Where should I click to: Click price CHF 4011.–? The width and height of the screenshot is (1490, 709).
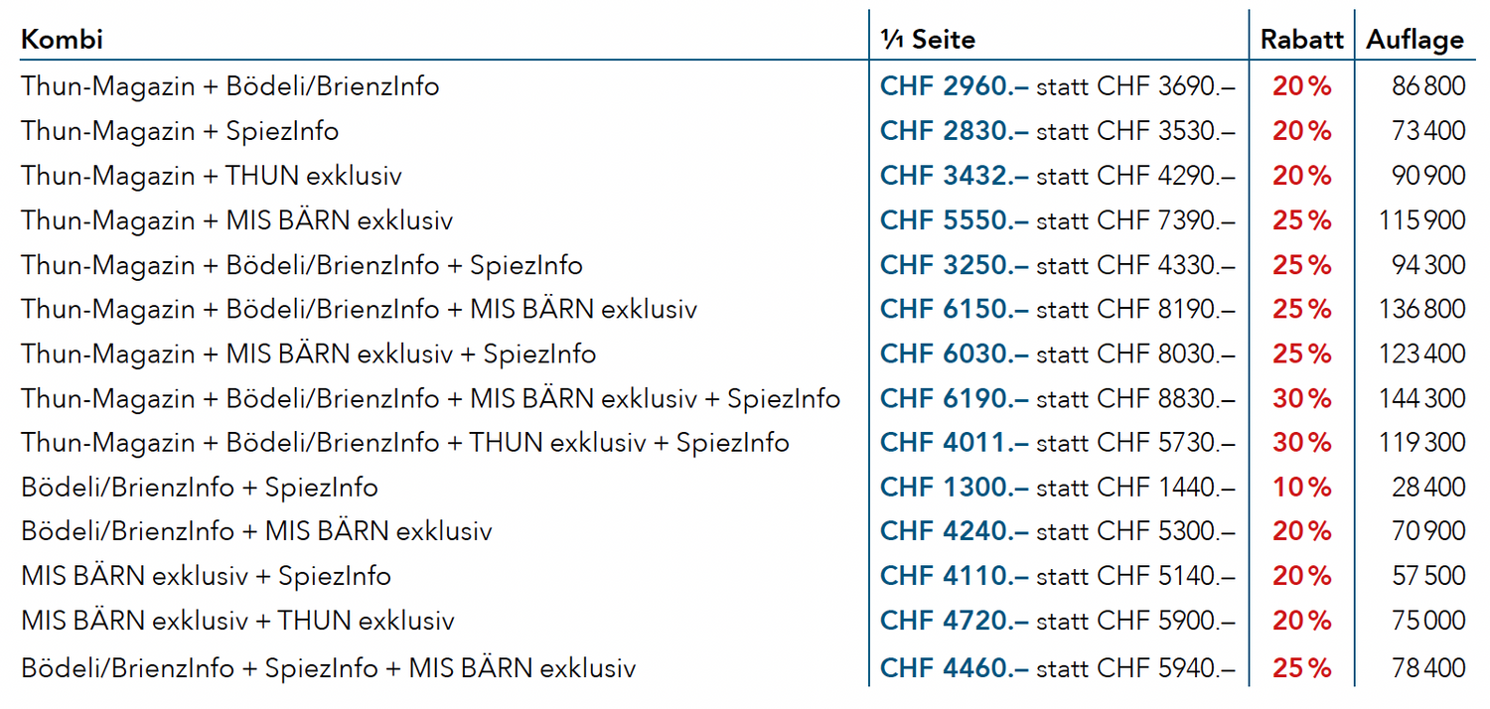click(x=954, y=442)
